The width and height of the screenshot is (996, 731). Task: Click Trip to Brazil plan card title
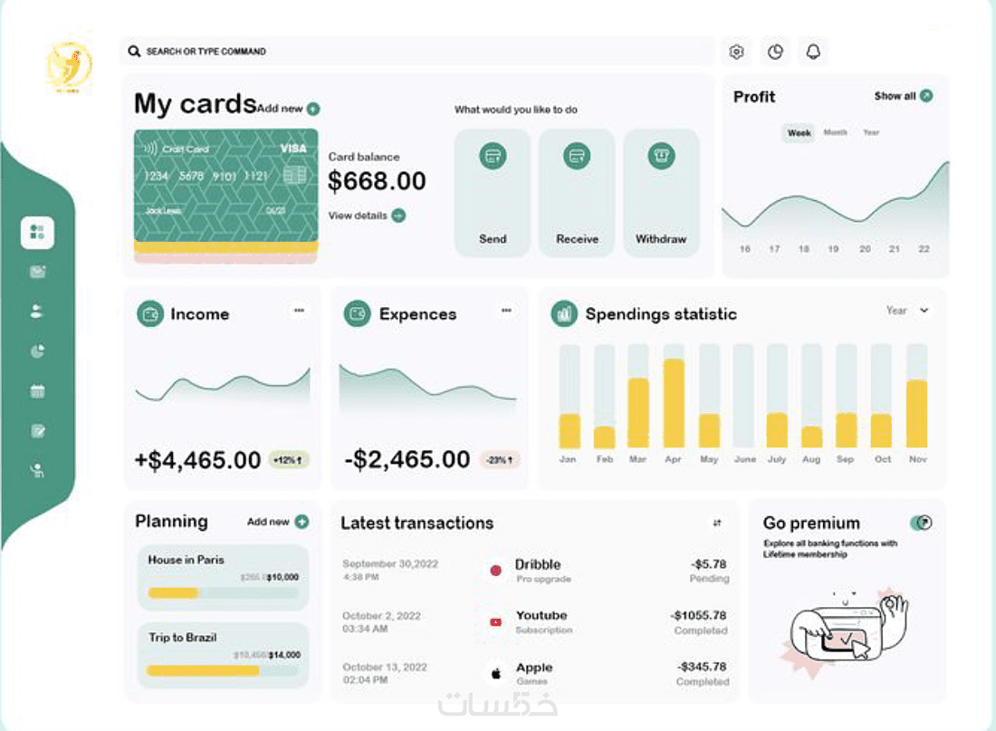click(x=183, y=638)
